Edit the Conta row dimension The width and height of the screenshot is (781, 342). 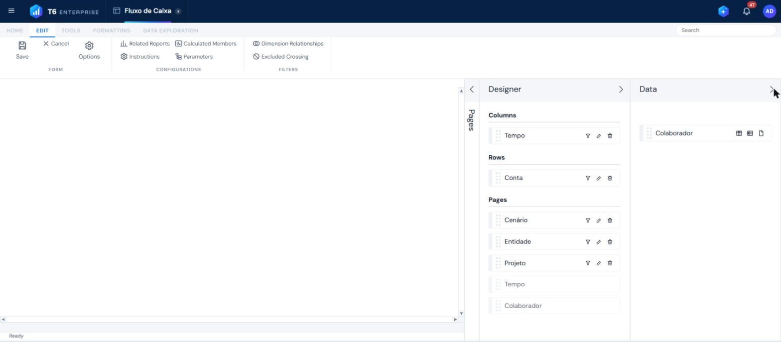[599, 178]
